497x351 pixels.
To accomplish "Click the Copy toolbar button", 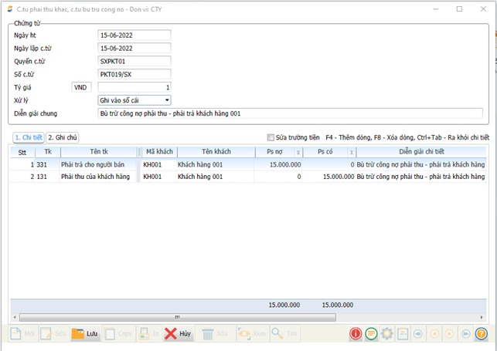I will pos(118,334).
